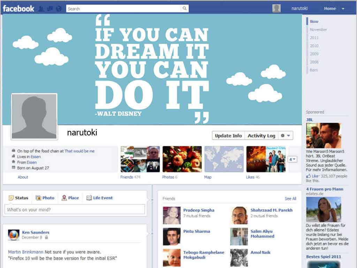This screenshot has width=357, height=268.
Task: Open Tebogo Ramphelane Mokgabudi's profile link
Action: (x=204, y=255)
